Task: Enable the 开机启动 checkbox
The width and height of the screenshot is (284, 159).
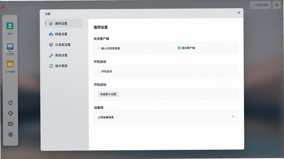Action: 99,71
